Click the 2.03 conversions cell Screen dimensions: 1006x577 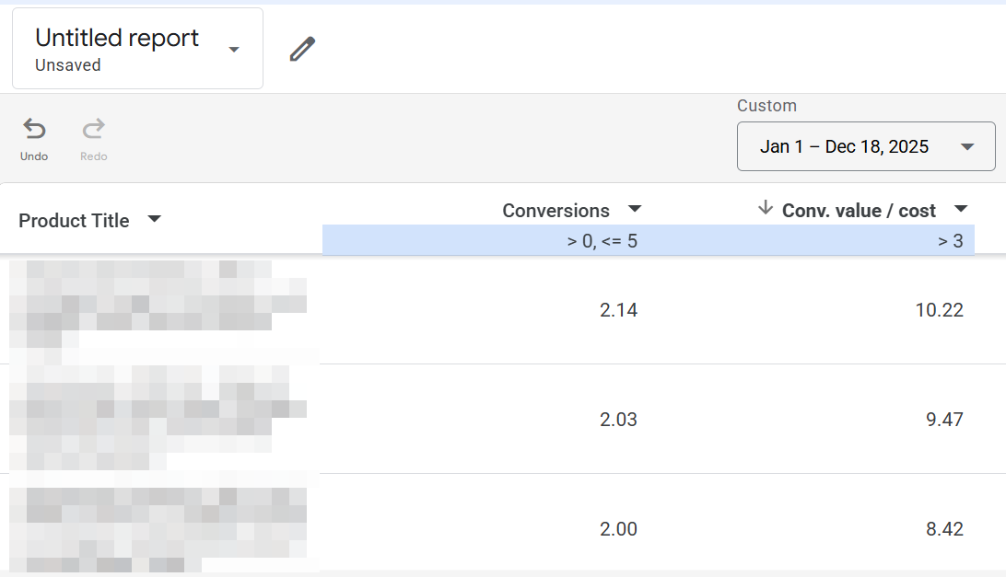tap(618, 420)
